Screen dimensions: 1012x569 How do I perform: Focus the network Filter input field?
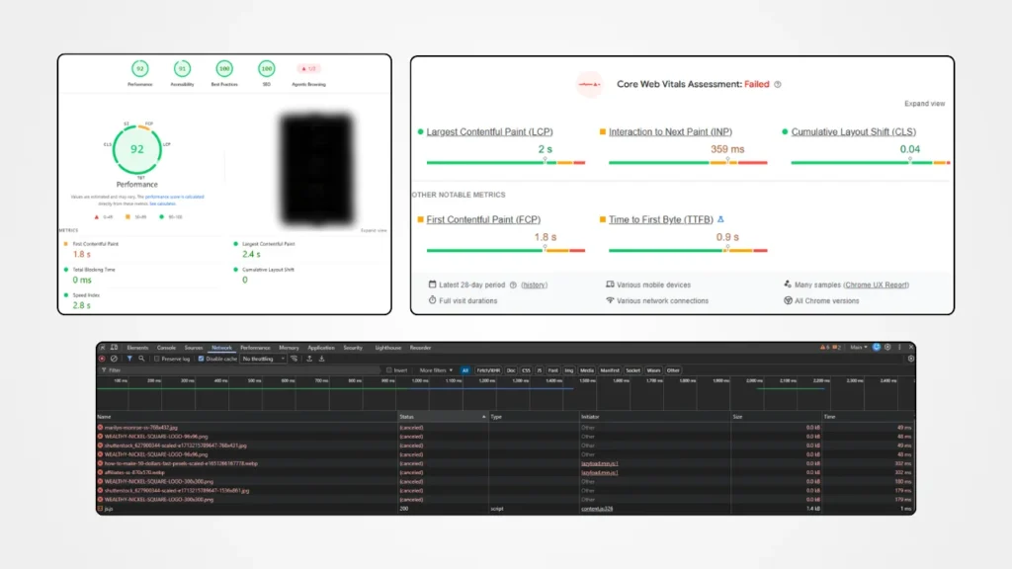click(242, 370)
